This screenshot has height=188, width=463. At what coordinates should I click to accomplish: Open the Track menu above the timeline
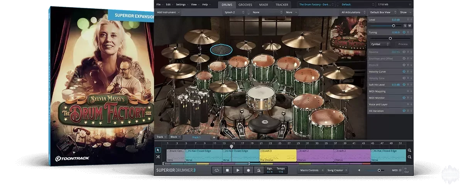(x=161, y=137)
